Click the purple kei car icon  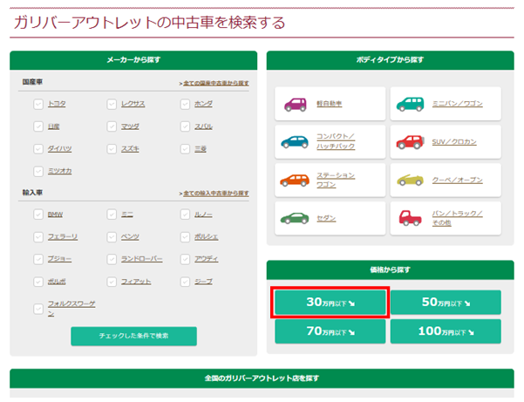point(295,105)
